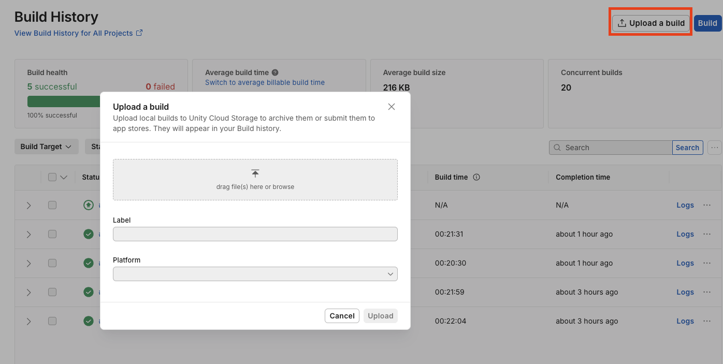Click inside the Label input field
The width and height of the screenshot is (723, 364).
(x=255, y=234)
